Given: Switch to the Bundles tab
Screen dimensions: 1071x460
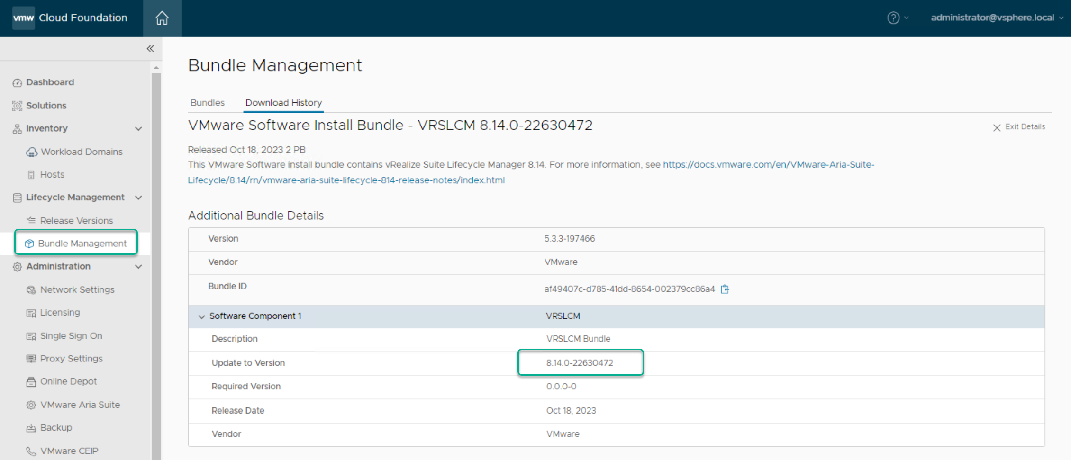Looking at the screenshot, I should [x=208, y=103].
